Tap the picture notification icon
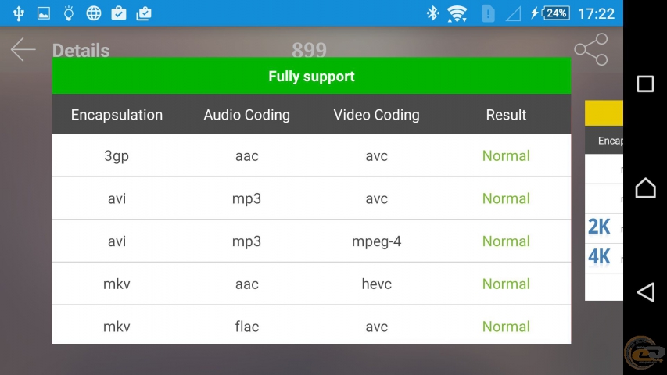This screenshot has width=667, height=375. [x=43, y=13]
